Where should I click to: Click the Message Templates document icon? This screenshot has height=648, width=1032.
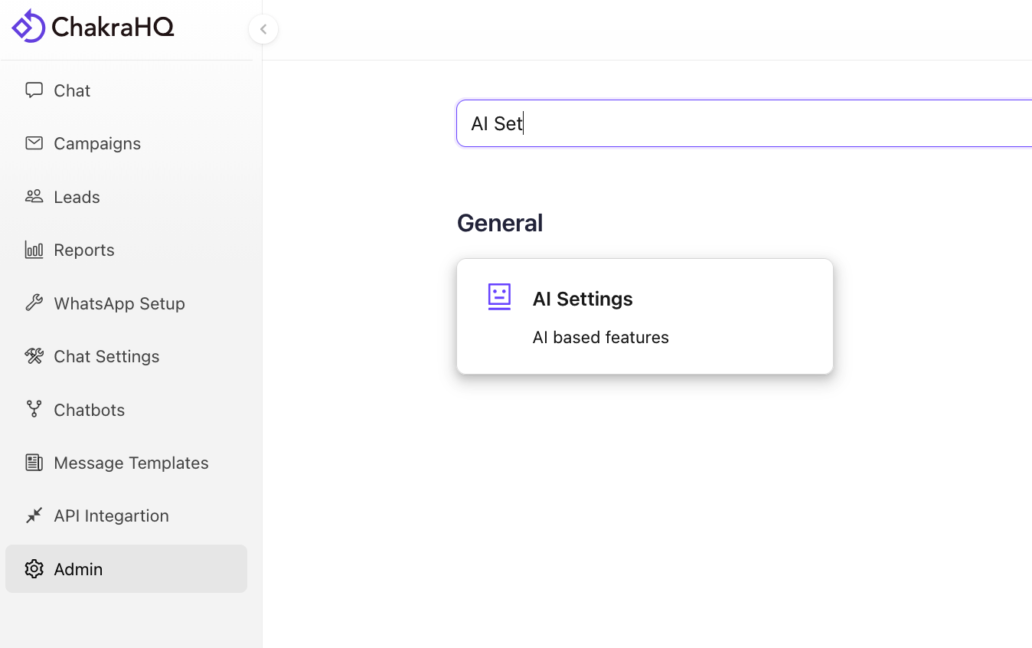click(34, 463)
